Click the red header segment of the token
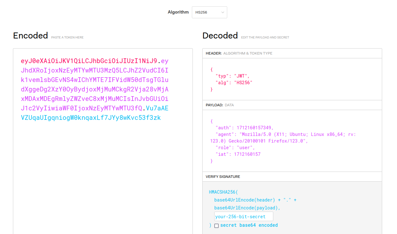 [x=89, y=61]
